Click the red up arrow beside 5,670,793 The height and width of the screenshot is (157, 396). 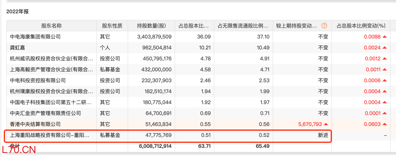point(326,124)
